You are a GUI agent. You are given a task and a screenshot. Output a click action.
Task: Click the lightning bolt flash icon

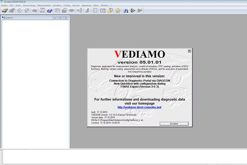(x=87, y=10)
